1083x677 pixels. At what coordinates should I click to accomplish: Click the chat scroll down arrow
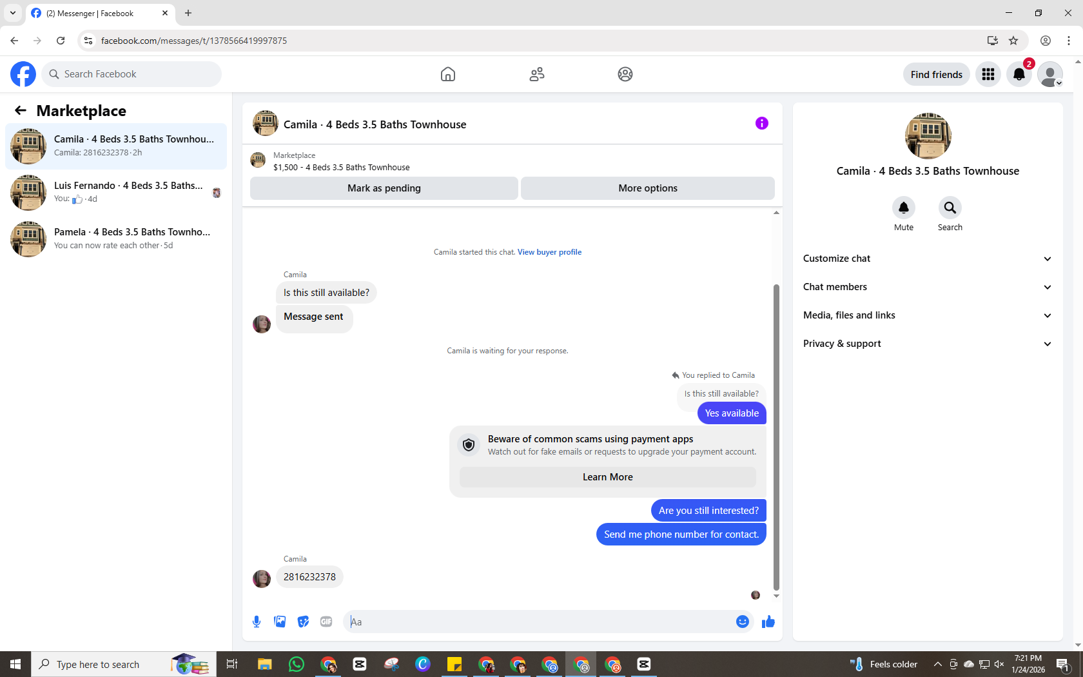tap(776, 596)
